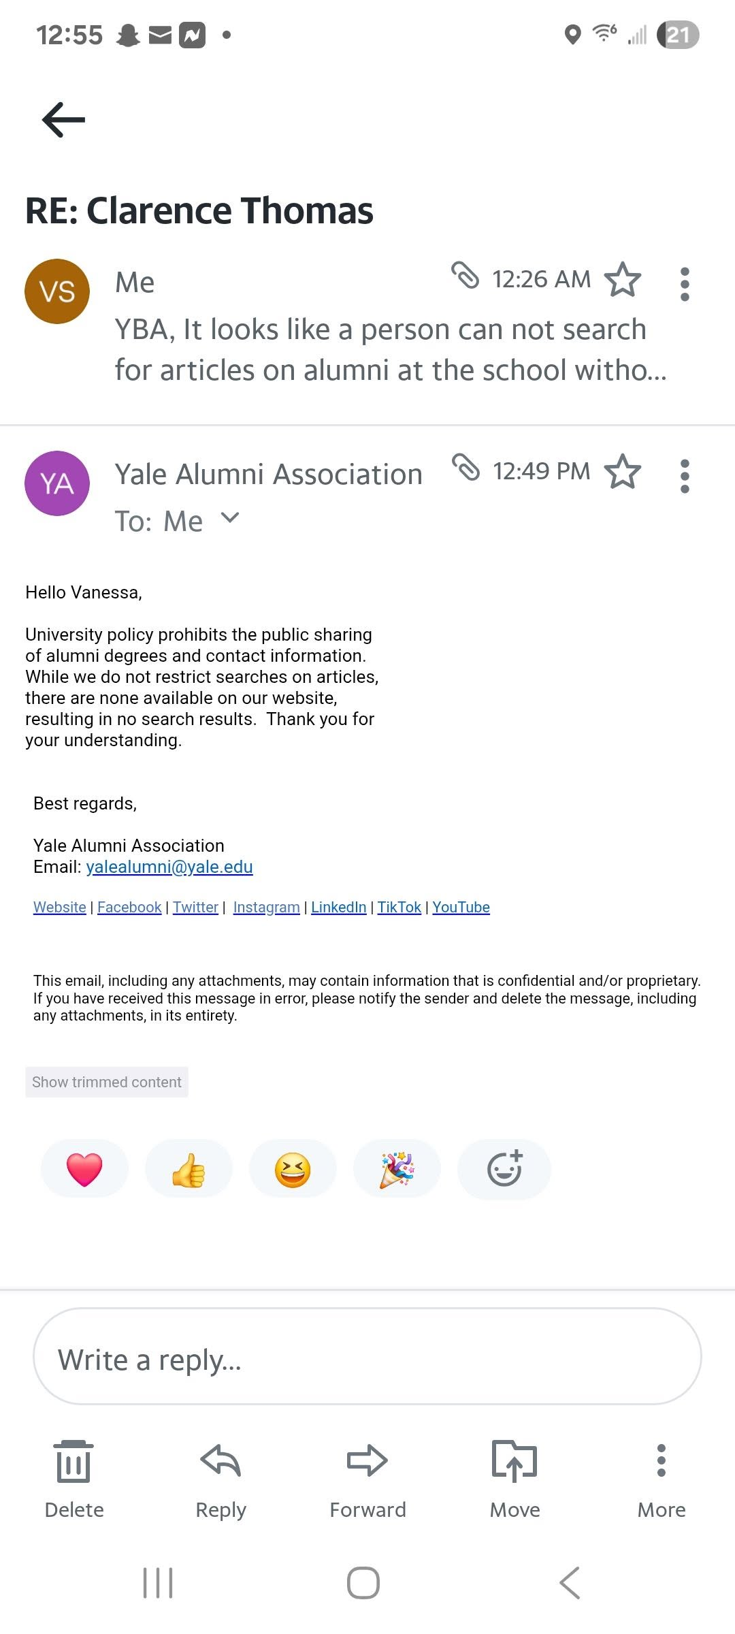
Task: Open the More menu in bottom toolbar
Action: coord(661,1479)
